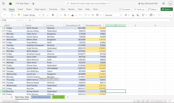
Task: Expand the formula bar
Action: [x=171, y=20]
